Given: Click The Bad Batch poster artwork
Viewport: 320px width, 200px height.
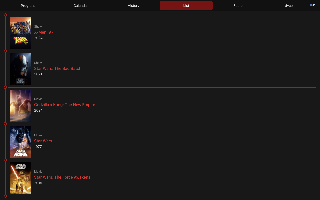Looking at the screenshot, I should pos(20,69).
